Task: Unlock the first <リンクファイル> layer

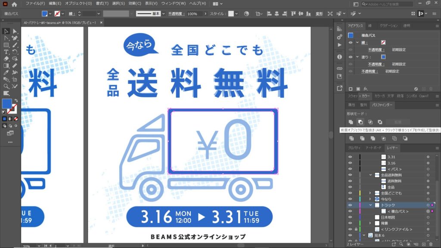Action: (x=356, y=229)
